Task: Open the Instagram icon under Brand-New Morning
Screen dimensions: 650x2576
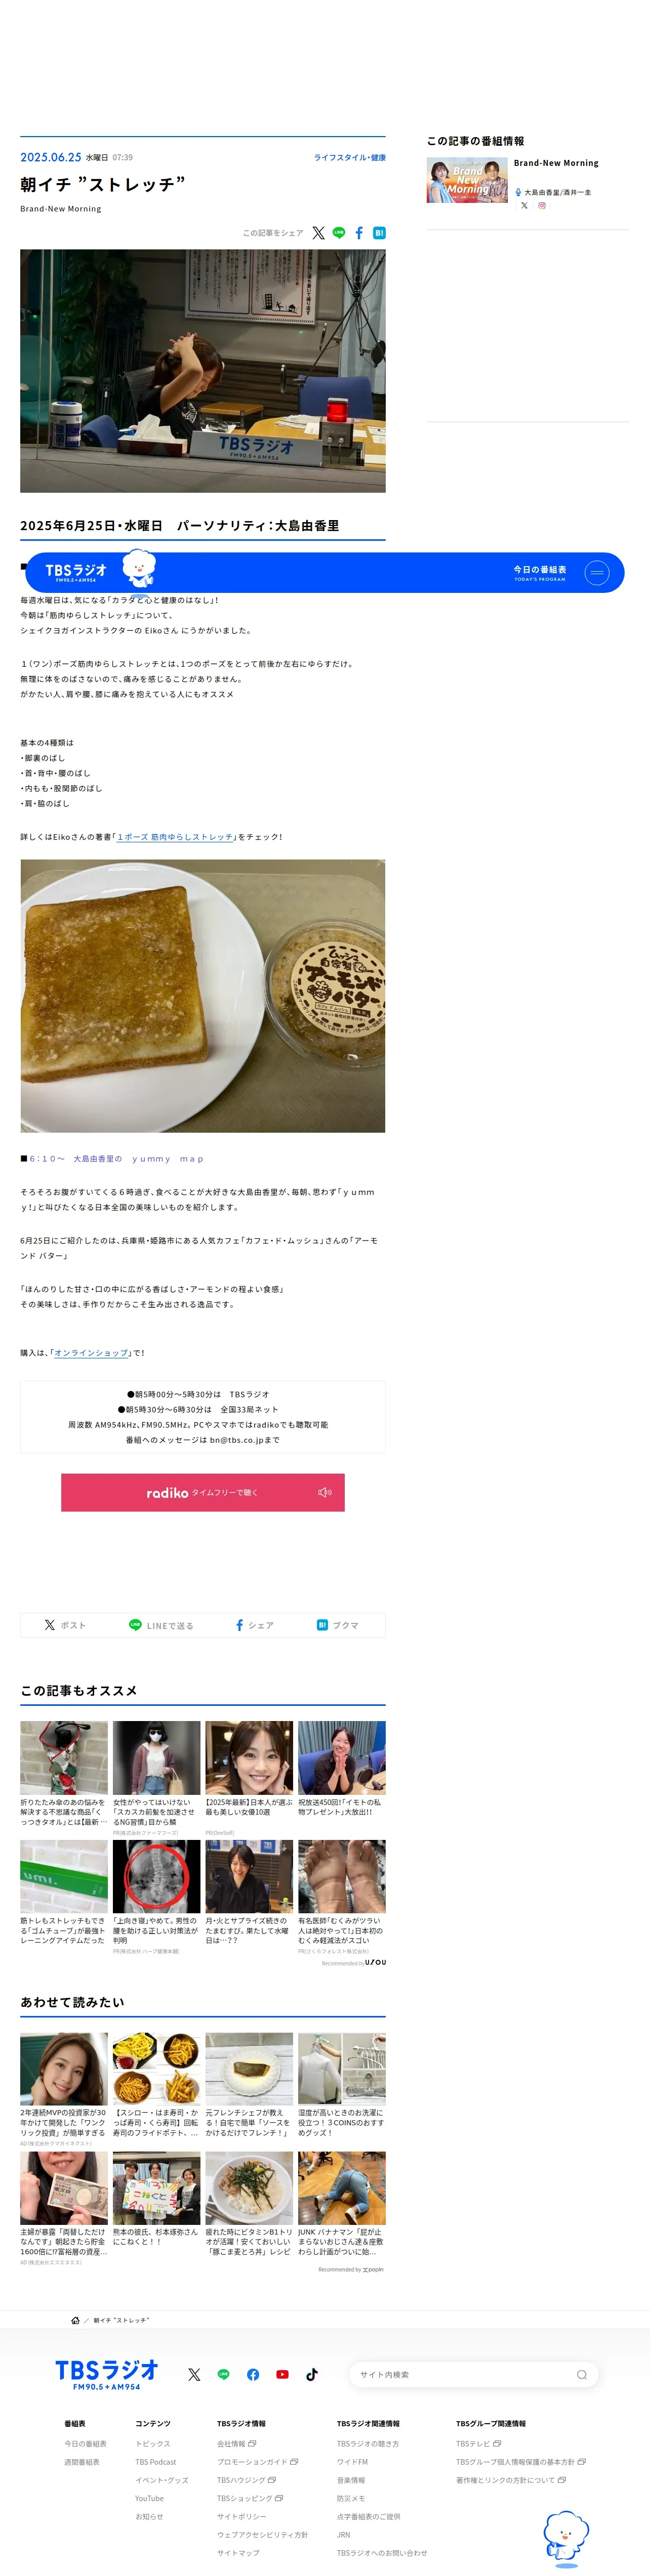Action: click(x=542, y=205)
